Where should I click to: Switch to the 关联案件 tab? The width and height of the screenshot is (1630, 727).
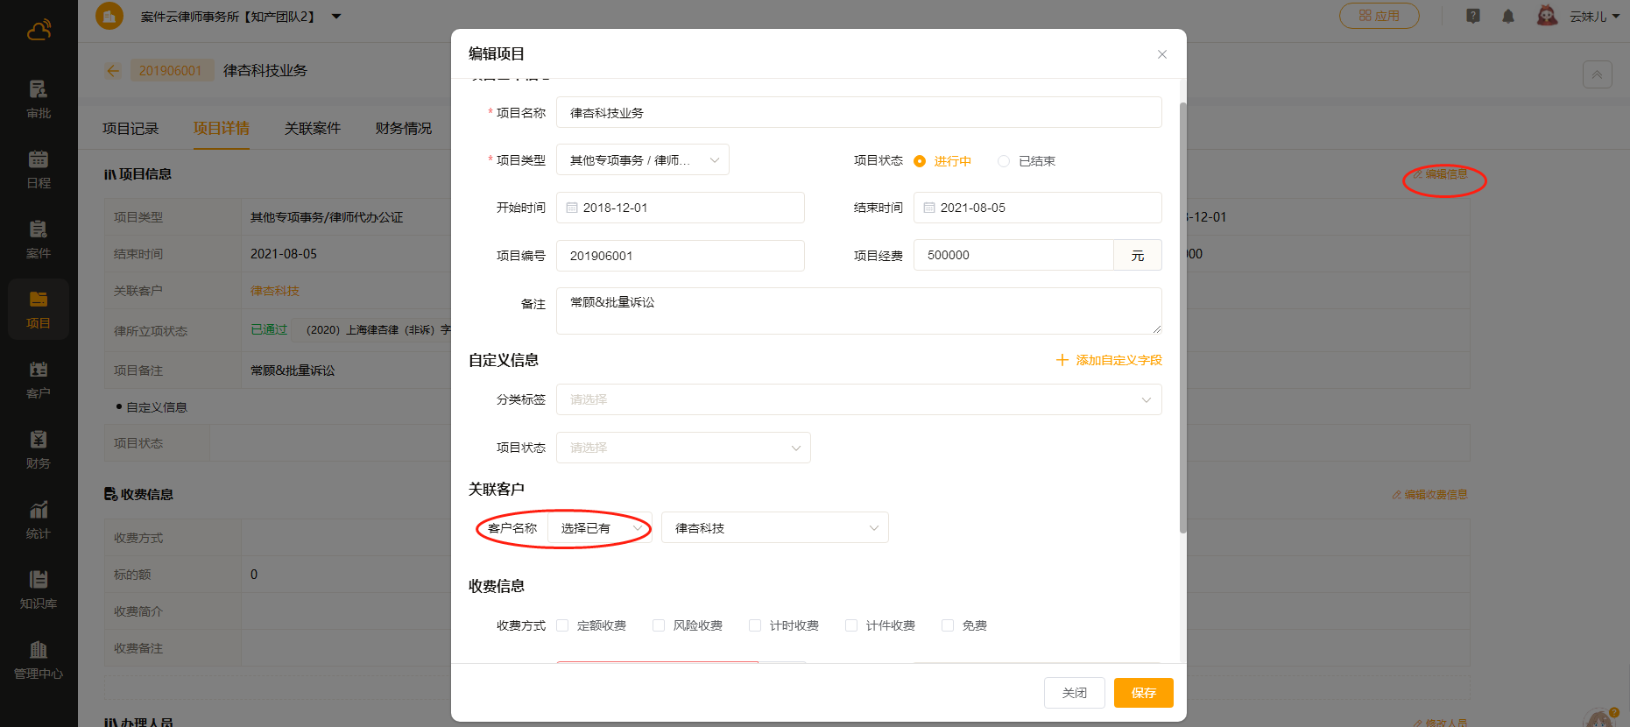312,129
